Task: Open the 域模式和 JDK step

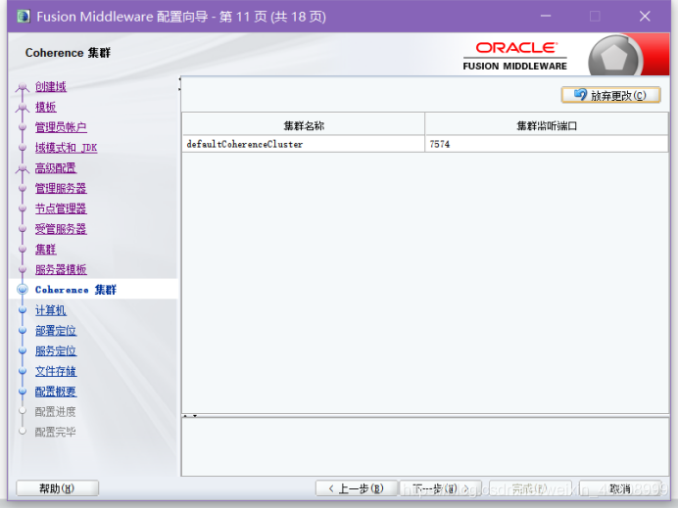Action: [x=66, y=148]
